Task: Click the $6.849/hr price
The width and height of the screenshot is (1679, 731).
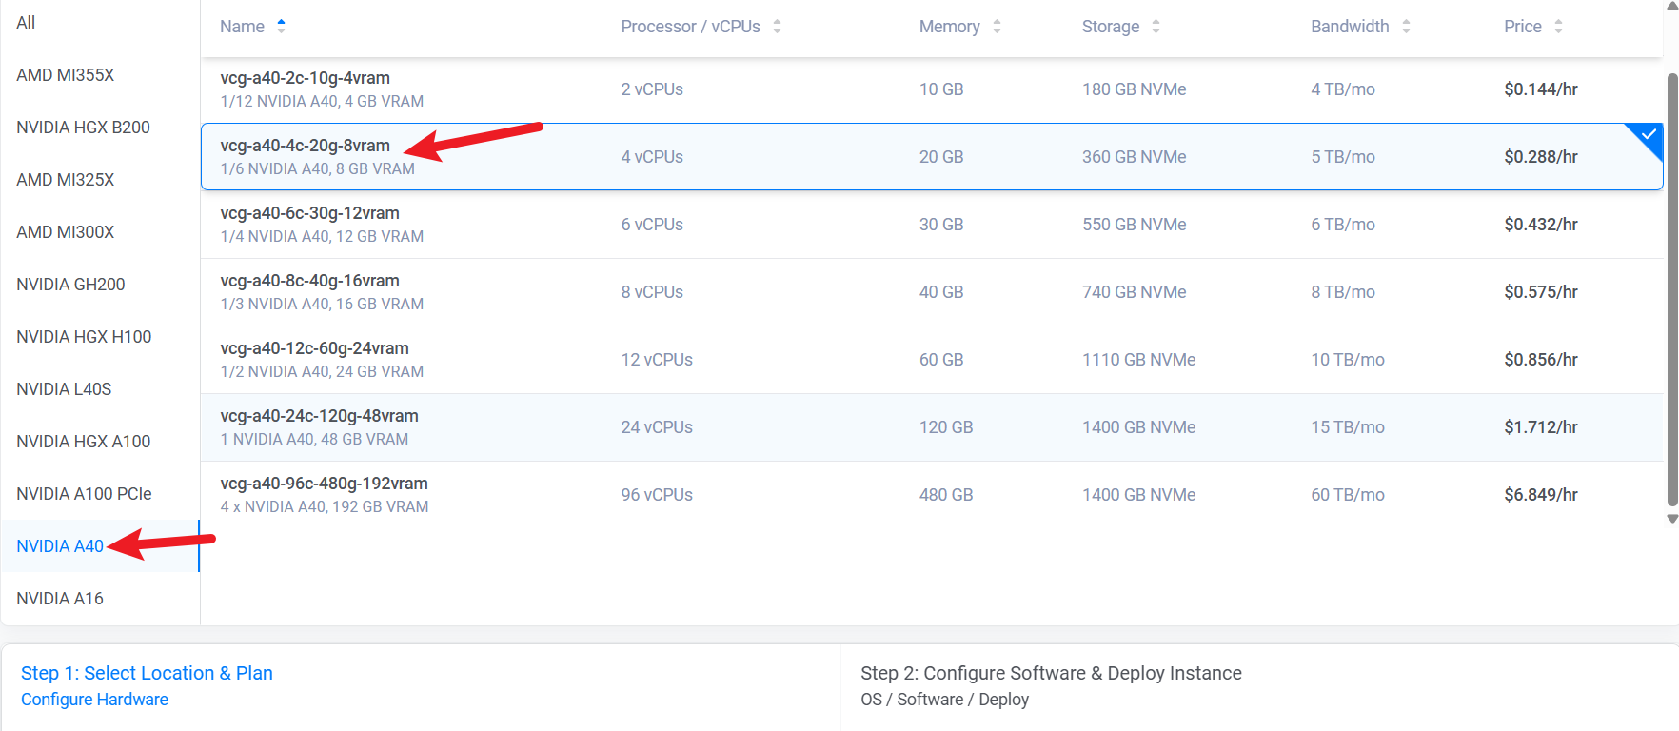Action: (1541, 495)
